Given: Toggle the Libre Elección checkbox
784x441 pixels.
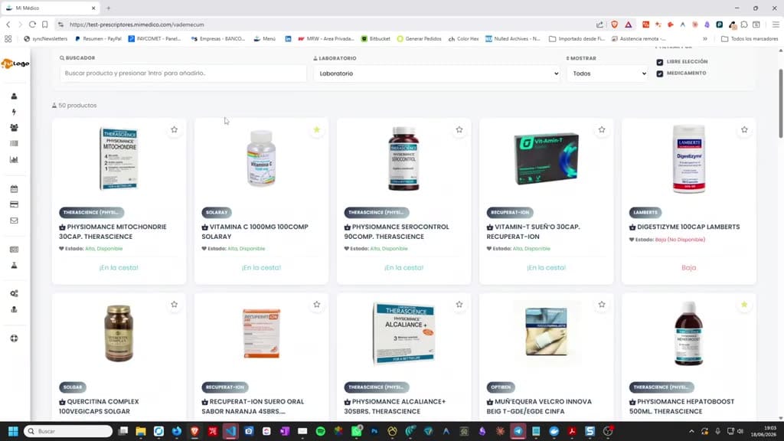Looking at the screenshot, I should click(659, 62).
